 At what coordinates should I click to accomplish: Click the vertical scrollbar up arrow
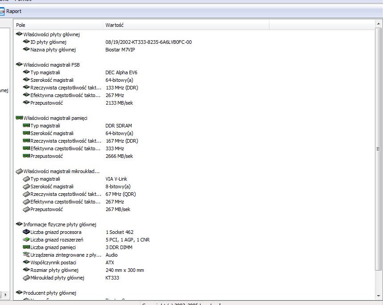379,24
